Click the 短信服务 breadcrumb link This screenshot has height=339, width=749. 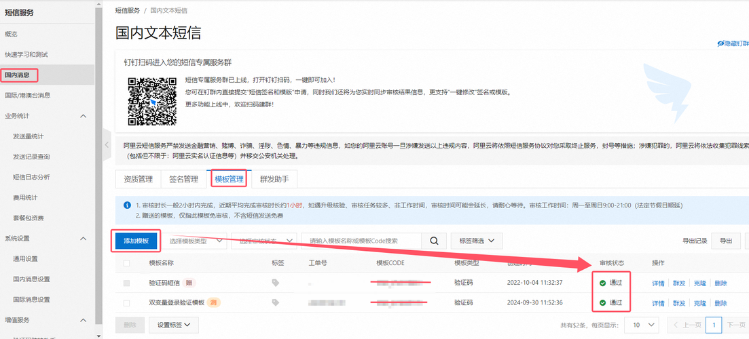click(128, 10)
